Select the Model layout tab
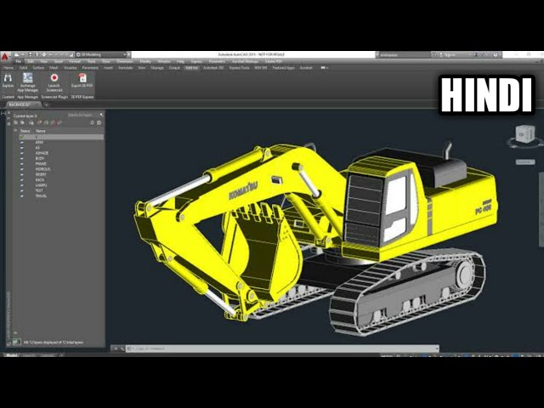The height and width of the screenshot is (408, 544). 11,355
